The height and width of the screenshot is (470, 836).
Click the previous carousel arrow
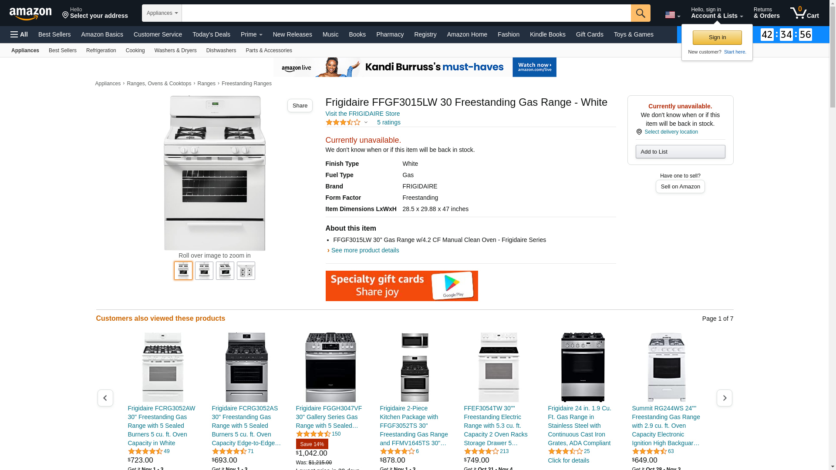[105, 398]
